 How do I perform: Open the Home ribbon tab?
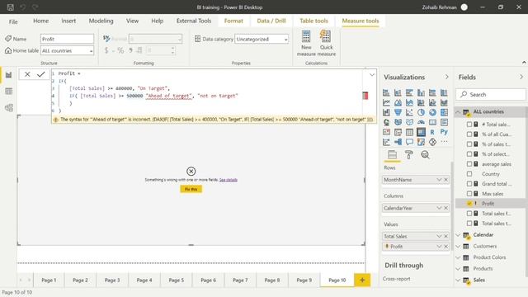(40, 21)
